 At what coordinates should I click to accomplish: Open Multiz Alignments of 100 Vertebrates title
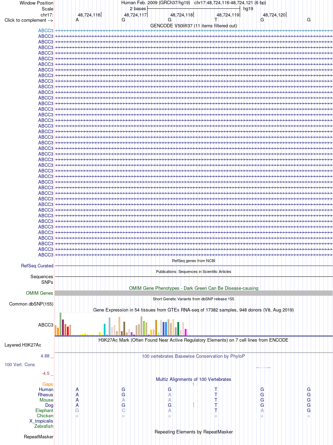[x=193, y=379]
